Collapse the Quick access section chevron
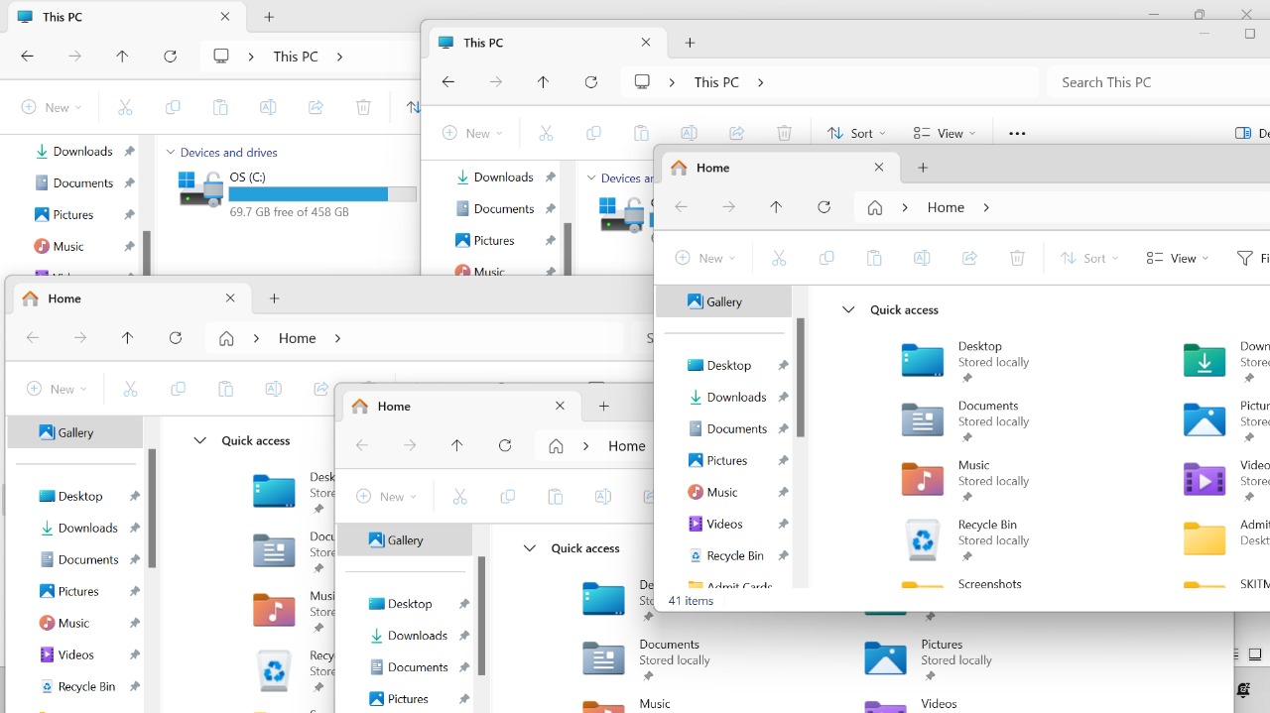 [x=848, y=309]
